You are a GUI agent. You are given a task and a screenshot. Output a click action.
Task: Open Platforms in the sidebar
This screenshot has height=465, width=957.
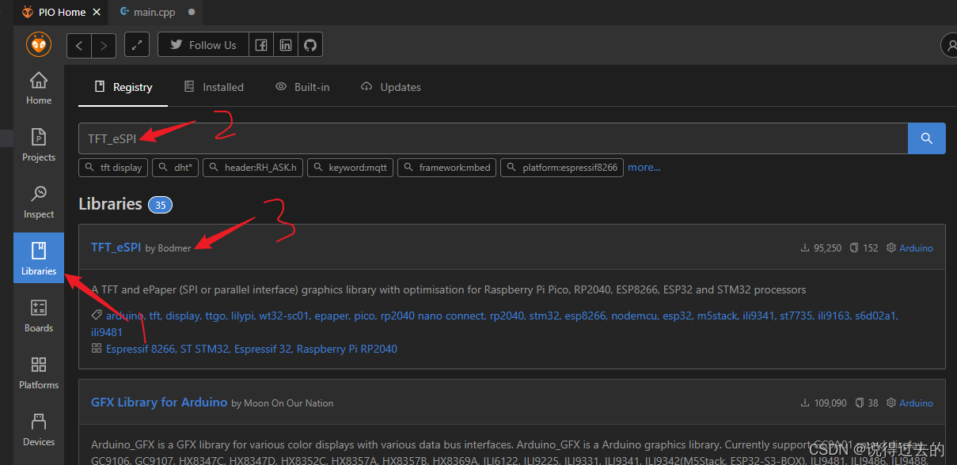tap(39, 372)
